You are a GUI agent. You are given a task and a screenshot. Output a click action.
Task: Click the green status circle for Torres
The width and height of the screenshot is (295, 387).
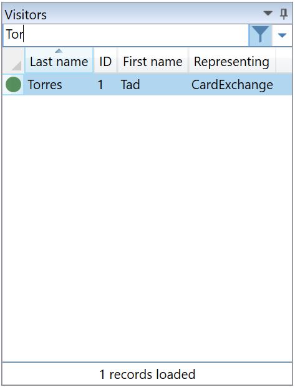pos(13,84)
